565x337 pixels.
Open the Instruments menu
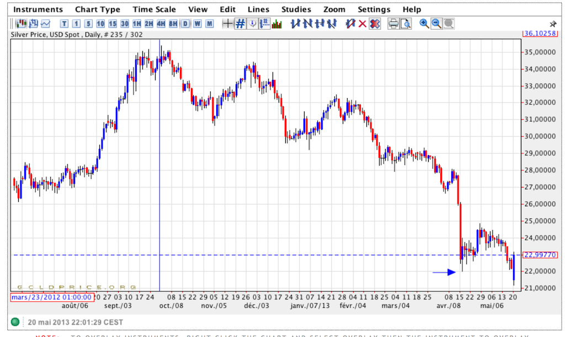click(38, 9)
